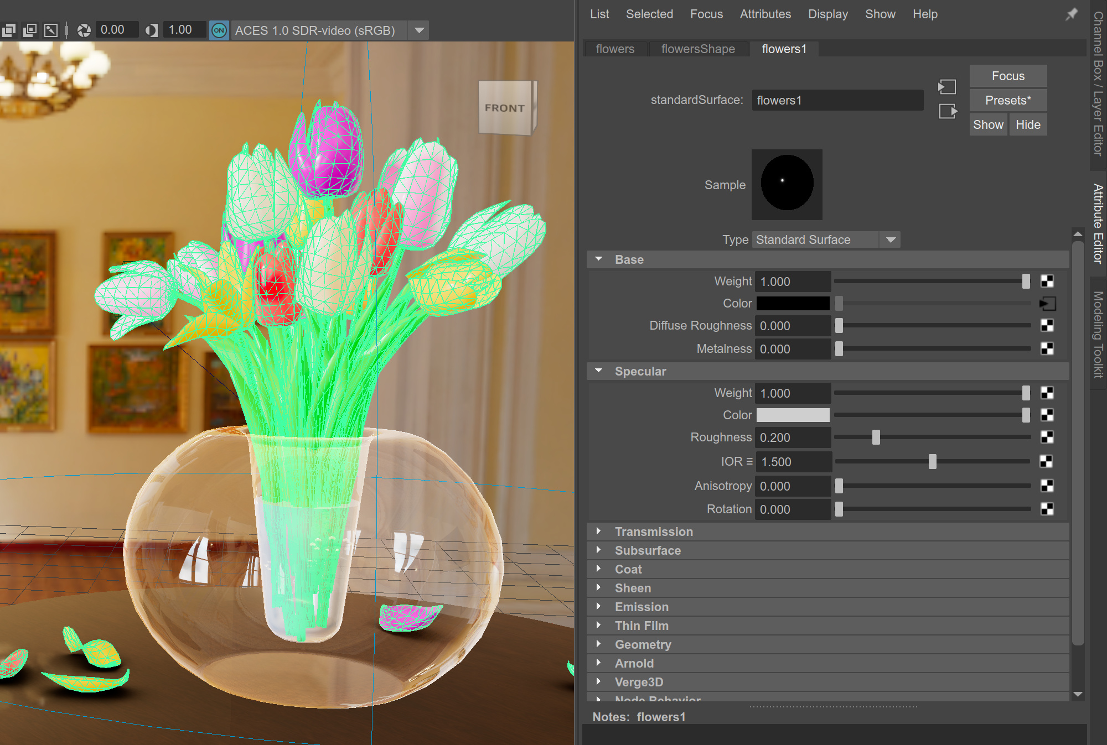
Task: Open the Display menu
Action: (x=828, y=14)
